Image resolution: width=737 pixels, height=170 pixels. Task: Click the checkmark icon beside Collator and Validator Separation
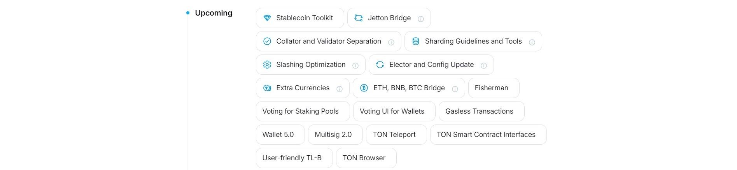coord(267,41)
